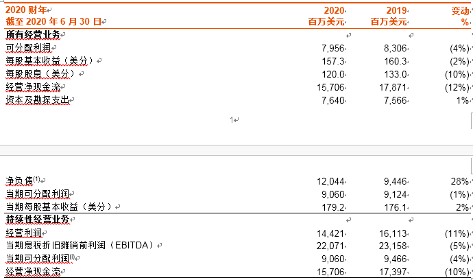
Task: Click the 所有经营业务 section heading
Action: coord(33,35)
